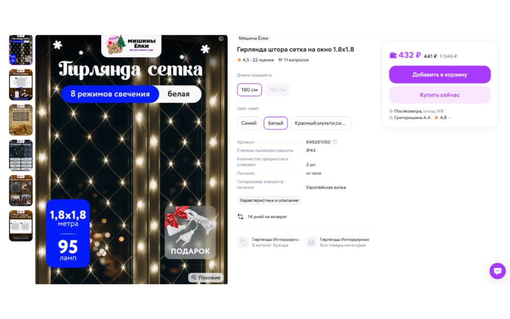Click the orange rating star
This screenshot has height=319, width=510.
pos(239,60)
